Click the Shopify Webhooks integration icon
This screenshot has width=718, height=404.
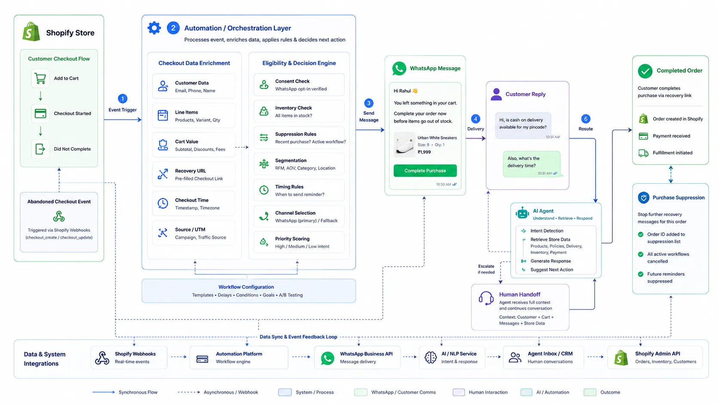102,358
